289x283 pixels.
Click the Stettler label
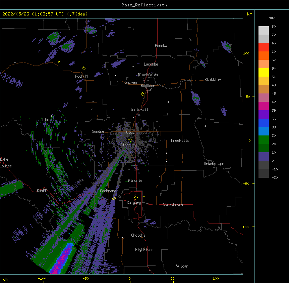[x=213, y=80]
